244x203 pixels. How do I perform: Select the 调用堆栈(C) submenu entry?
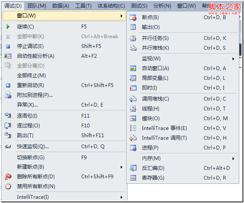tap(183, 99)
